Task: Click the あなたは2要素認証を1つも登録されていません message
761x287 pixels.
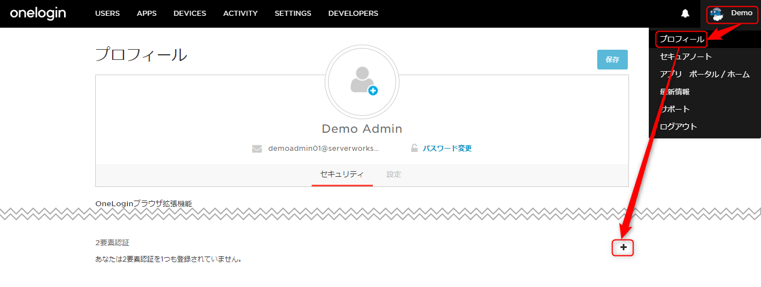Action: pyautogui.click(x=169, y=259)
